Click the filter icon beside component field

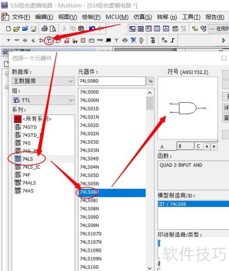[150, 81]
